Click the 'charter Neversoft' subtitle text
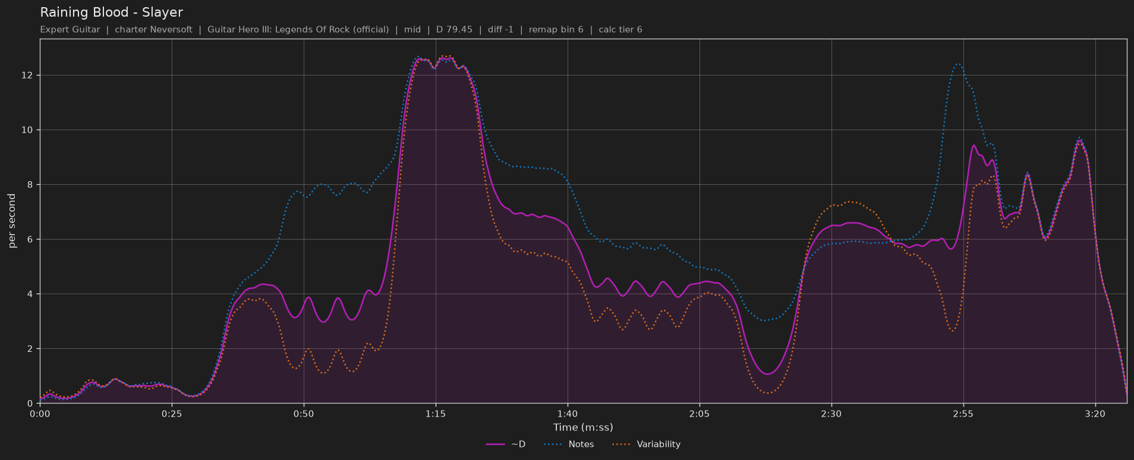The height and width of the screenshot is (460, 1134). point(153,30)
